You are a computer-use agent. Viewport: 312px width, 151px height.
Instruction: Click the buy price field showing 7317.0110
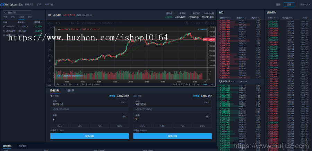(89, 103)
